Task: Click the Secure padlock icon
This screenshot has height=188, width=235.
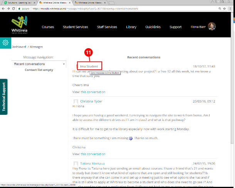Action: pyautogui.click(x=19, y=9)
